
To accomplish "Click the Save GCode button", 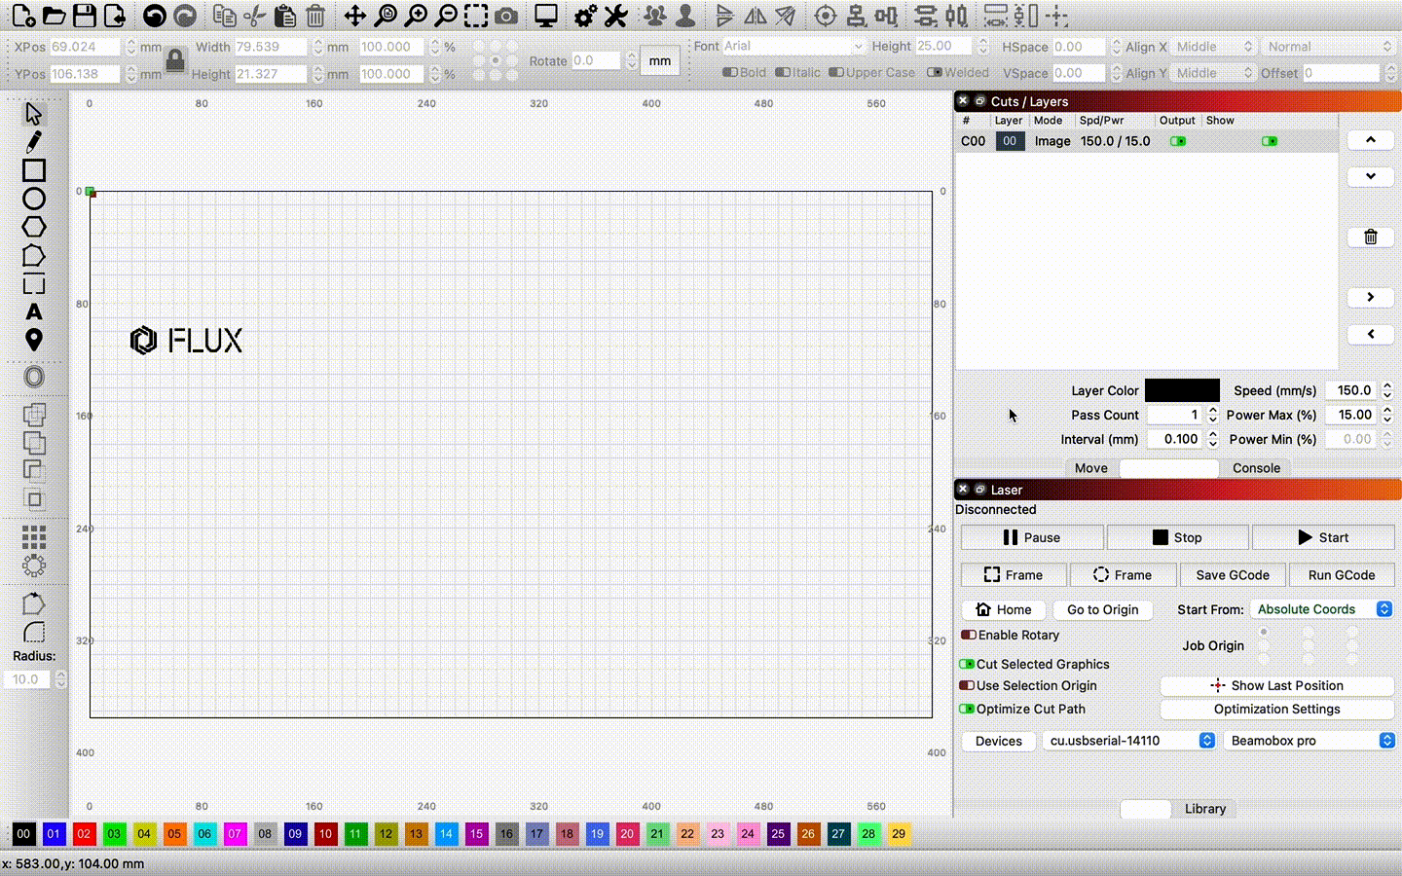I will pyautogui.click(x=1233, y=575).
